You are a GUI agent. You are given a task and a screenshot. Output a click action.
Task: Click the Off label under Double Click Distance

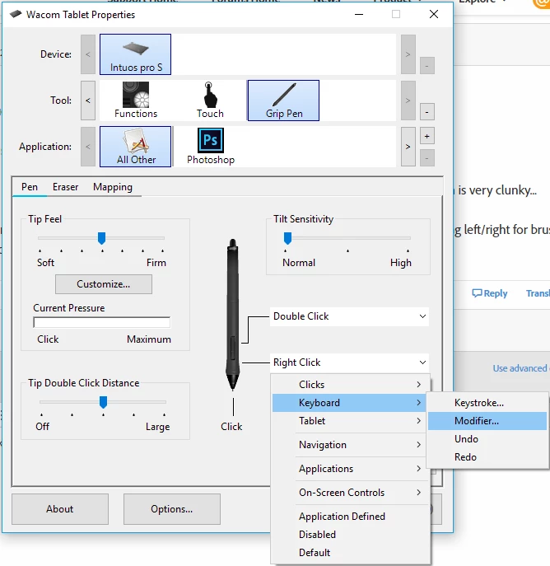[x=42, y=427]
